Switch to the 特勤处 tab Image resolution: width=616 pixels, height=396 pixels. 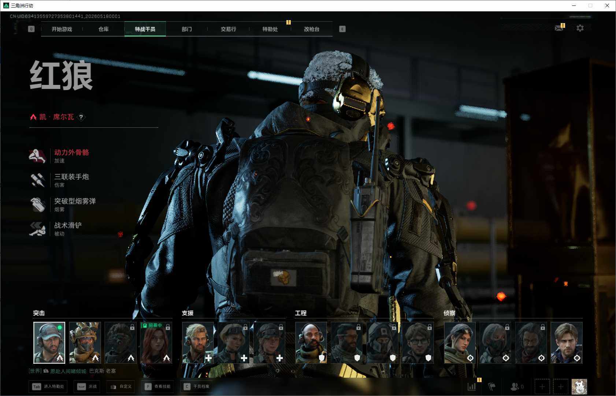270,29
